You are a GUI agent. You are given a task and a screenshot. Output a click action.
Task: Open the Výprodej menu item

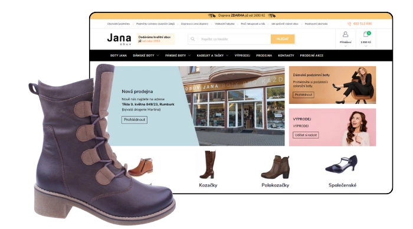242,55
